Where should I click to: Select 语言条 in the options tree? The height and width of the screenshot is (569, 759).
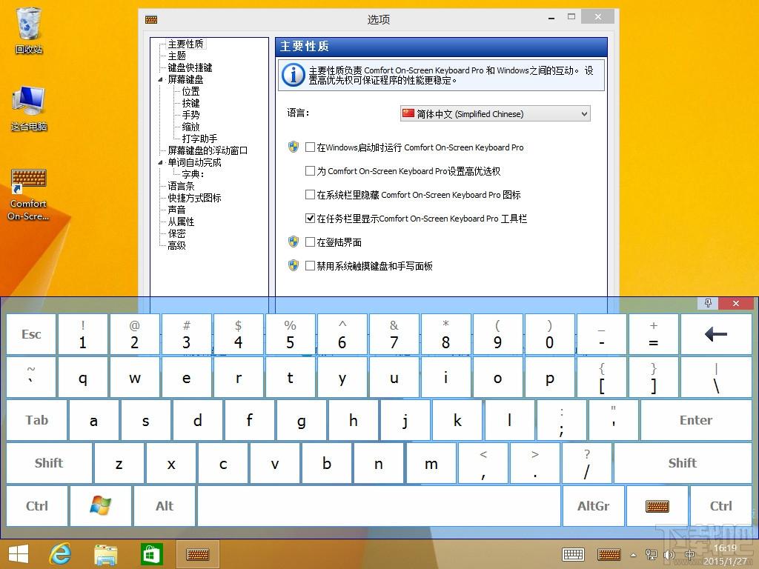click(x=181, y=186)
